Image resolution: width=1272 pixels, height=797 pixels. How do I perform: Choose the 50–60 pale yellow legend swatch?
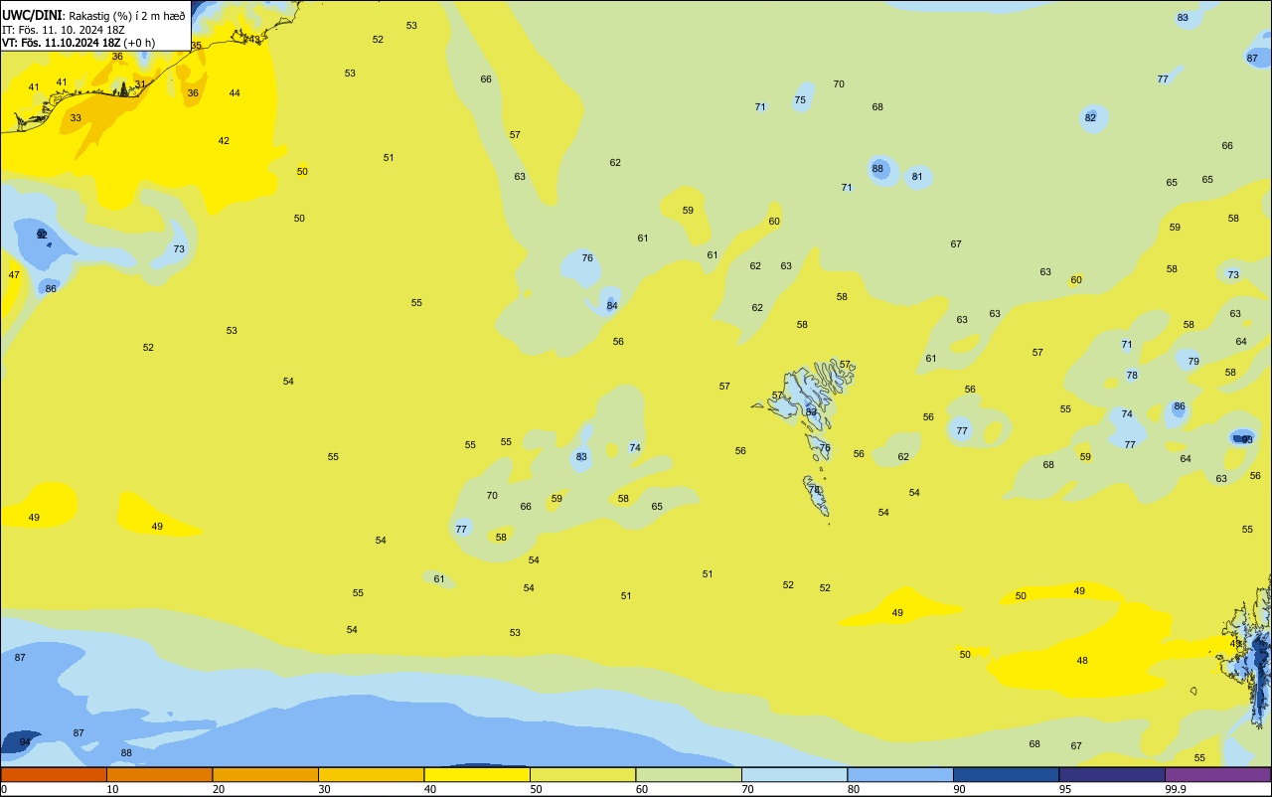tap(582, 774)
